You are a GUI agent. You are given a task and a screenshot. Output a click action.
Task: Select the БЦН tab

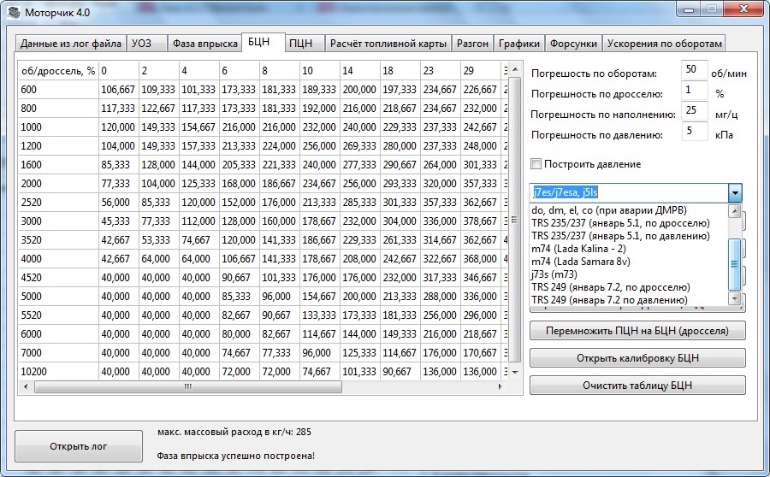click(x=264, y=42)
